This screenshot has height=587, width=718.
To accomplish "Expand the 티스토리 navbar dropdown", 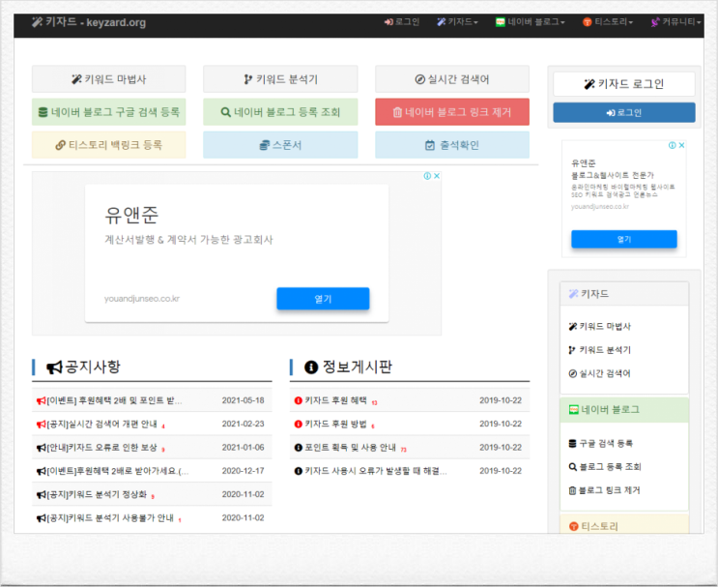I will (x=608, y=22).
